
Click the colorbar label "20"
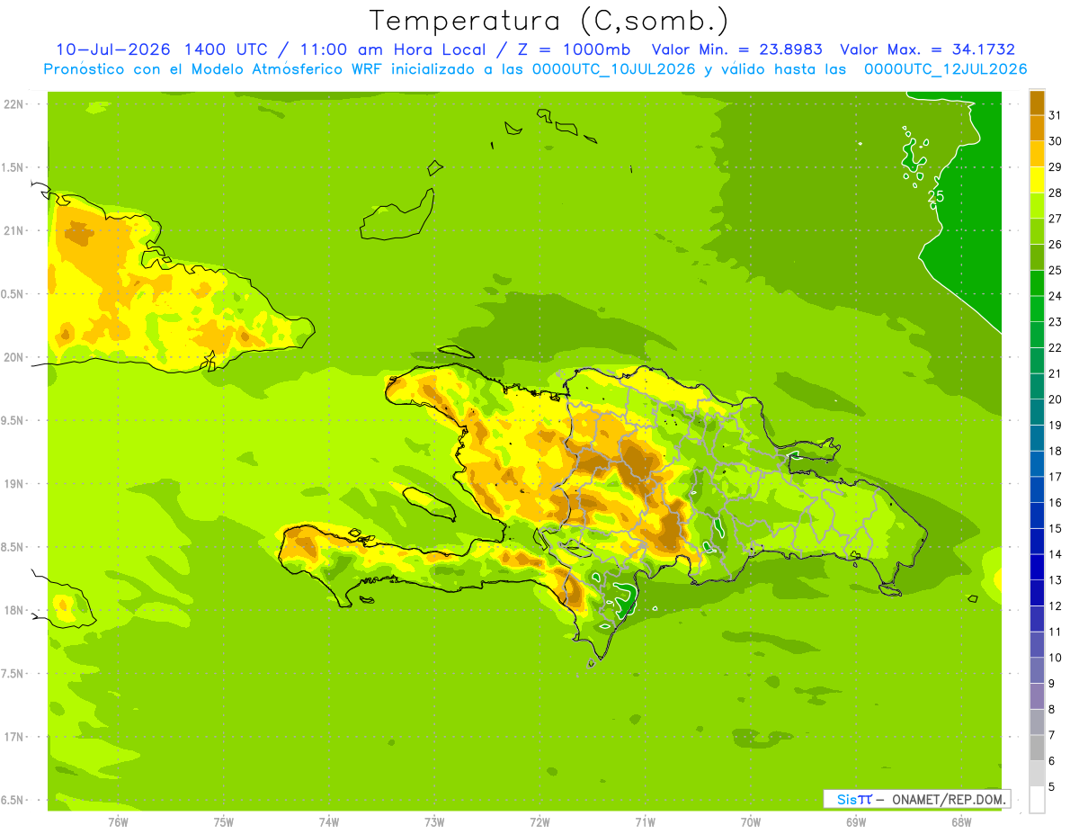click(1056, 399)
